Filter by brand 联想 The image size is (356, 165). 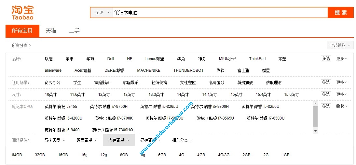[48, 59]
